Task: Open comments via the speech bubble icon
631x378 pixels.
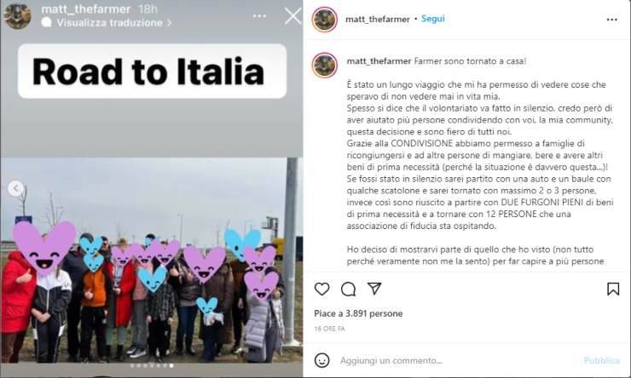Action: [348, 289]
